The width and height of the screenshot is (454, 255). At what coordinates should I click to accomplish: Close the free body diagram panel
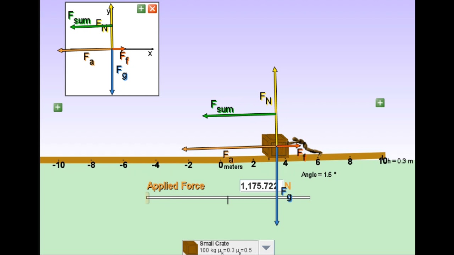[x=152, y=9]
